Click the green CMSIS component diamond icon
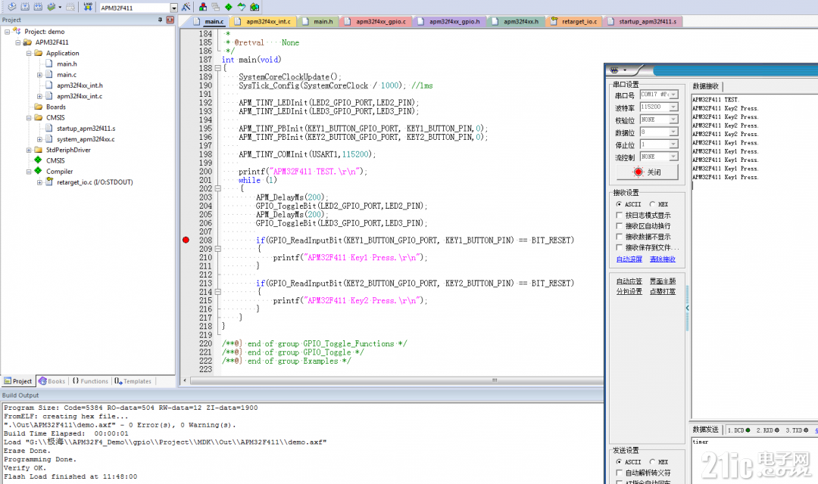The height and width of the screenshot is (484, 818). point(38,160)
